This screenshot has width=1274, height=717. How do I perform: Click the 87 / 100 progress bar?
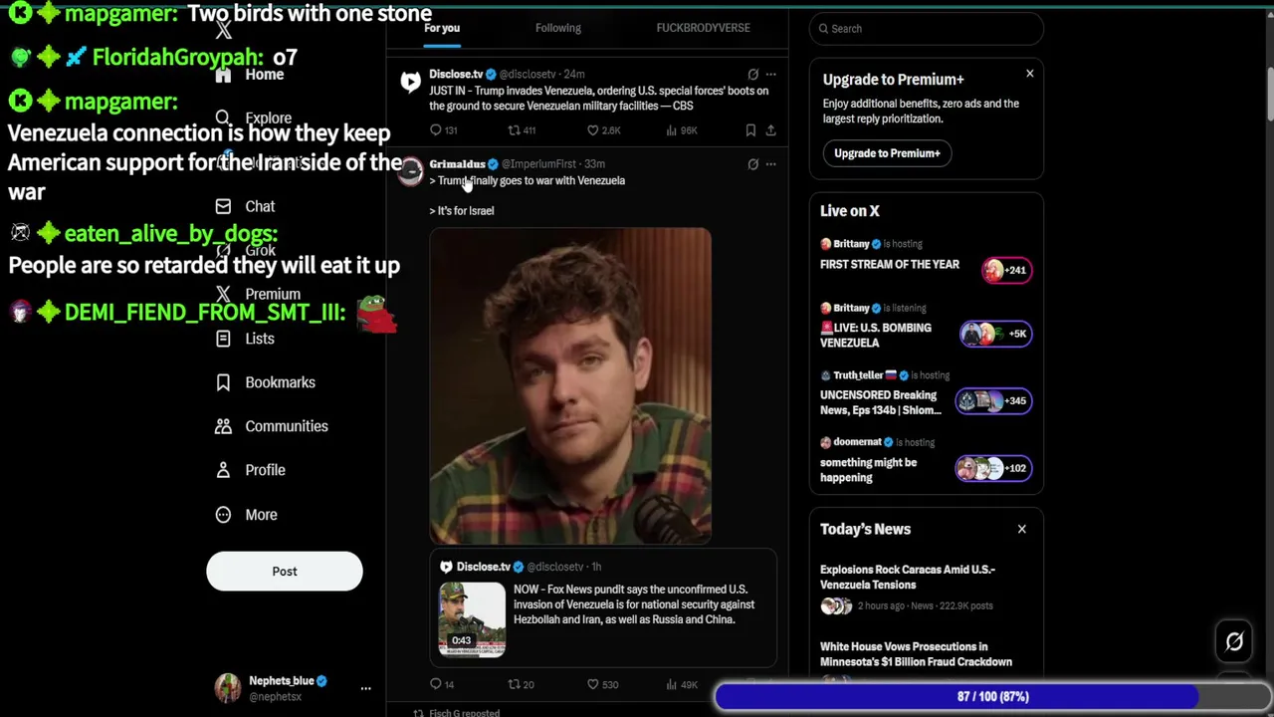point(992,697)
